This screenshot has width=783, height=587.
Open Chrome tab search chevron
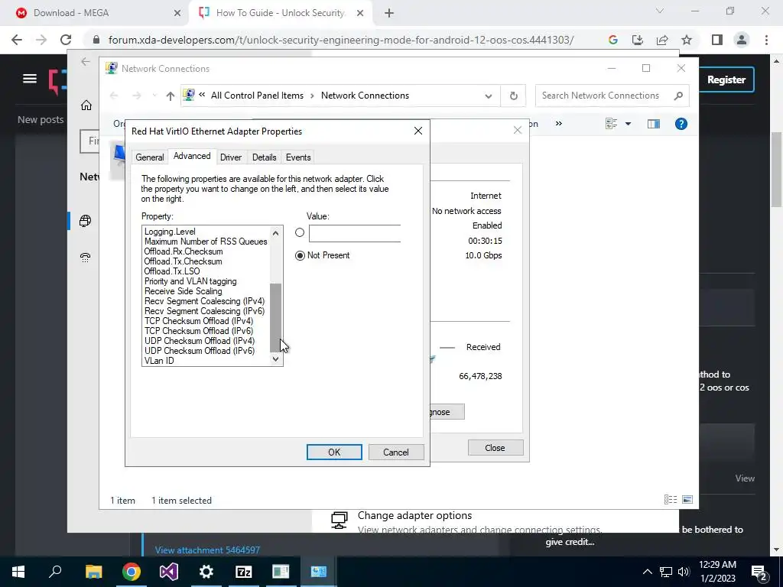tap(660, 11)
